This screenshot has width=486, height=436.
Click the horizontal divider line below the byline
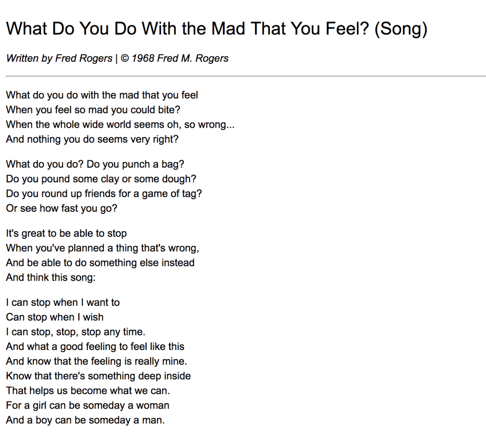(x=245, y=76)
